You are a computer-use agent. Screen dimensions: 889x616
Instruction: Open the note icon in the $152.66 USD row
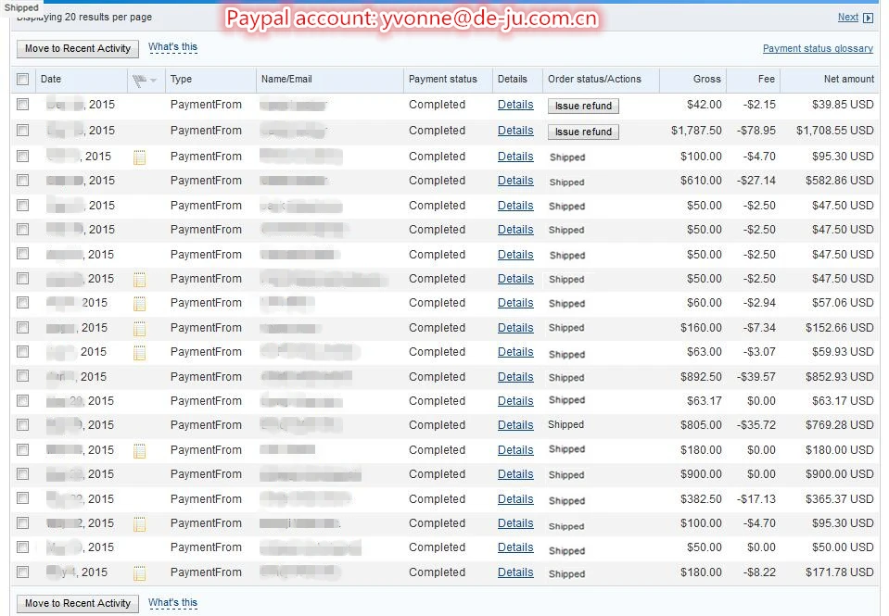pos(139,328)
